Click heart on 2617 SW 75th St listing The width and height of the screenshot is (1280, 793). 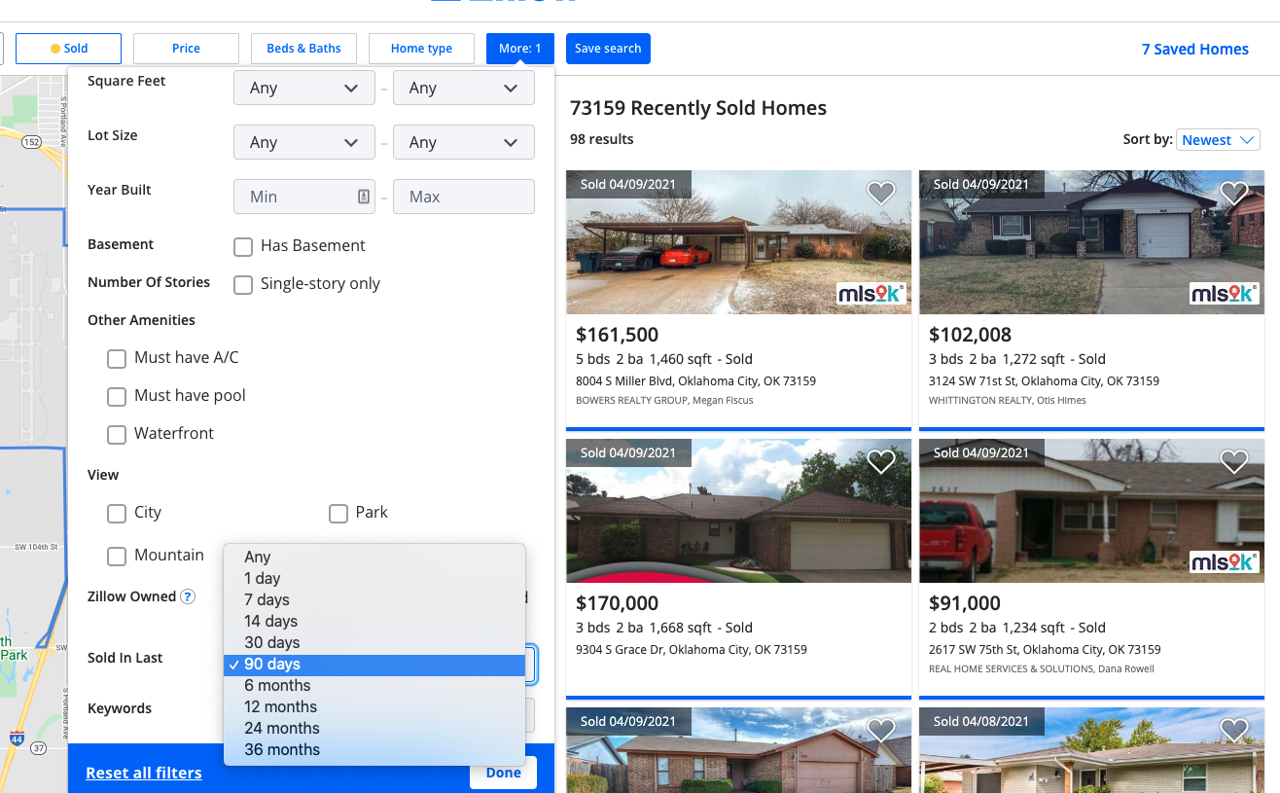click(x=1233, y=461)
